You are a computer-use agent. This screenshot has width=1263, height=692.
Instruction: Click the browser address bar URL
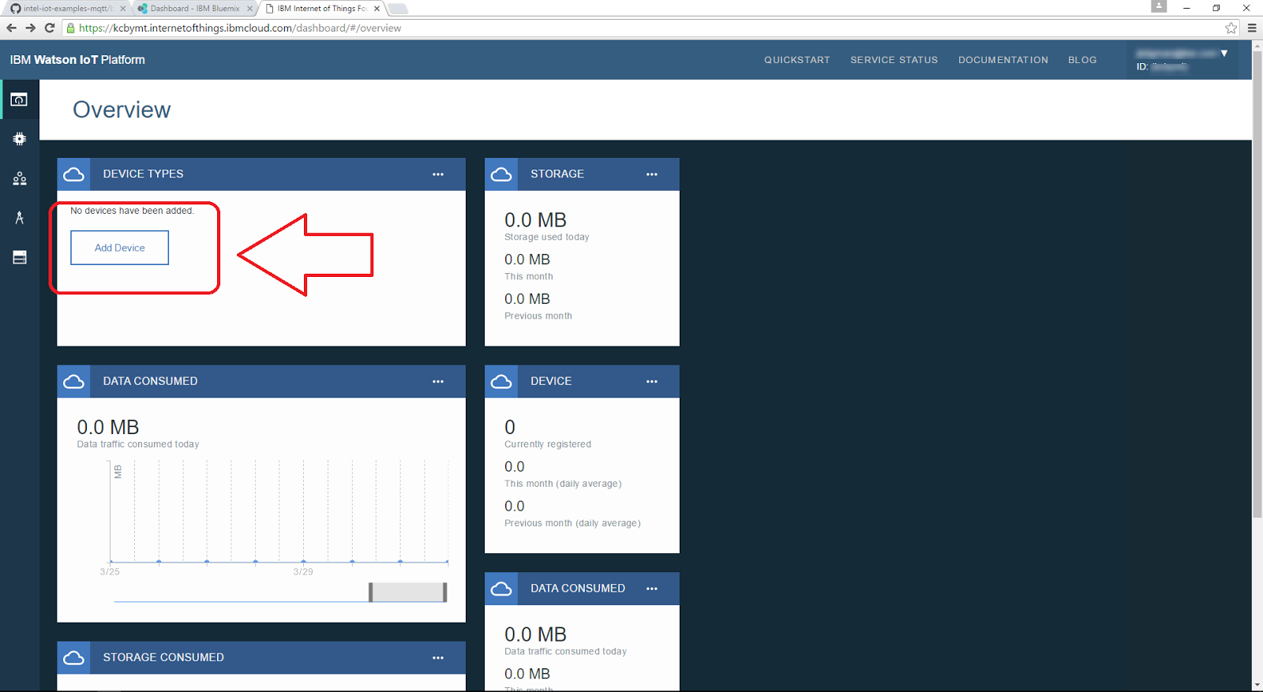(240, 28)
